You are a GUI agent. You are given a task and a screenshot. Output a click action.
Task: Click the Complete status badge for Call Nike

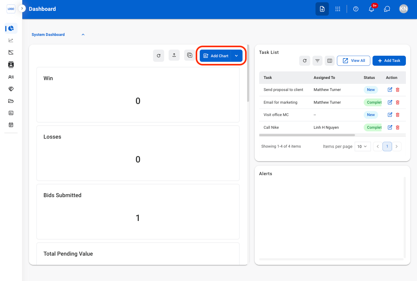coord(373,127)
